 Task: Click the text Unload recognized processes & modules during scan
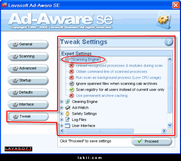click(x=119, y=65)
